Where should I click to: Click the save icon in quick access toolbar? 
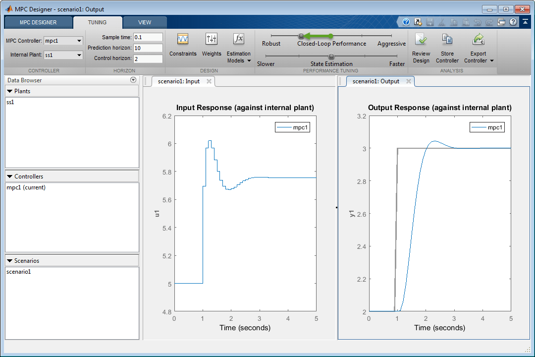(430, 22)
